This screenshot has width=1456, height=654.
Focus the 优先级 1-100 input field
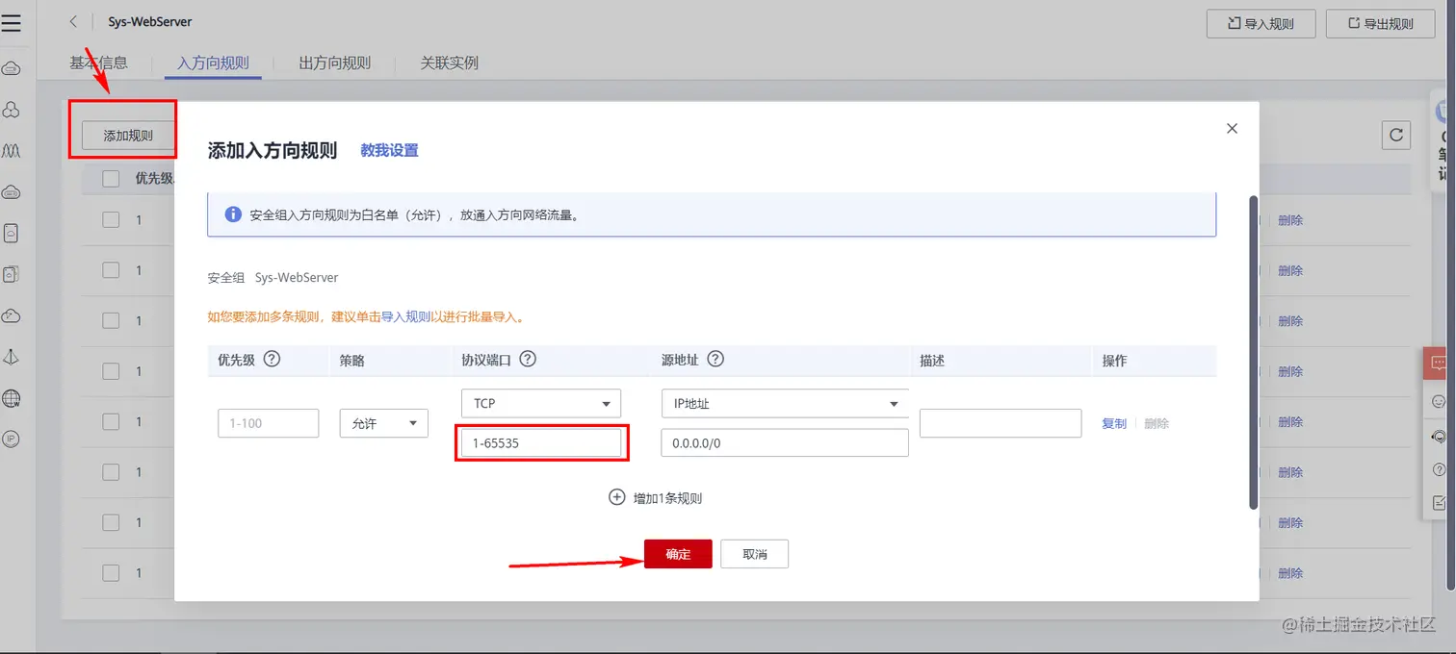[x=269, y=423]
